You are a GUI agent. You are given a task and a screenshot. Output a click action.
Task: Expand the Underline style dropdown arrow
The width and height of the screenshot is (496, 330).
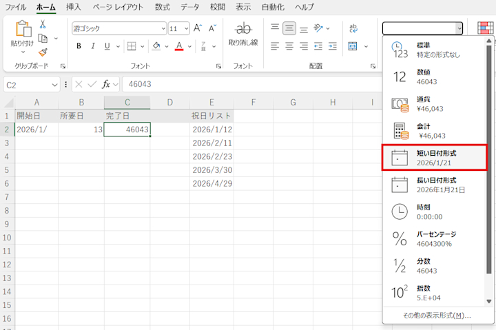(x=118, y=47)
